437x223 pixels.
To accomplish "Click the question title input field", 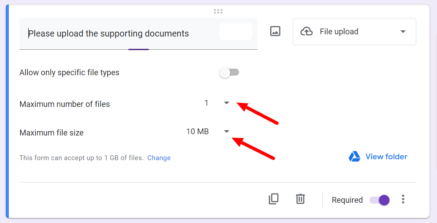I will [138, 33].
